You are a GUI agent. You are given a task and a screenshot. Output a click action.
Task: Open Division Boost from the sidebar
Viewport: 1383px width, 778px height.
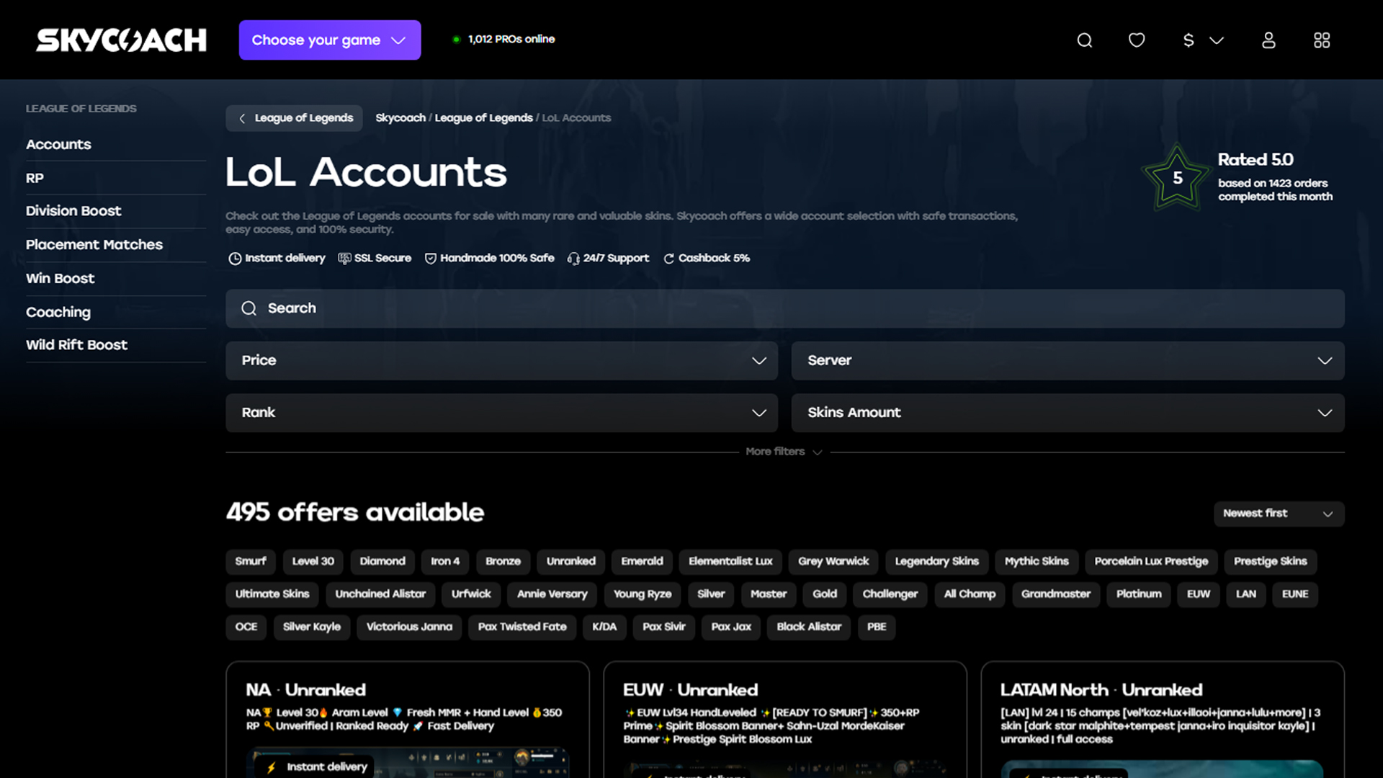point(73,210)
